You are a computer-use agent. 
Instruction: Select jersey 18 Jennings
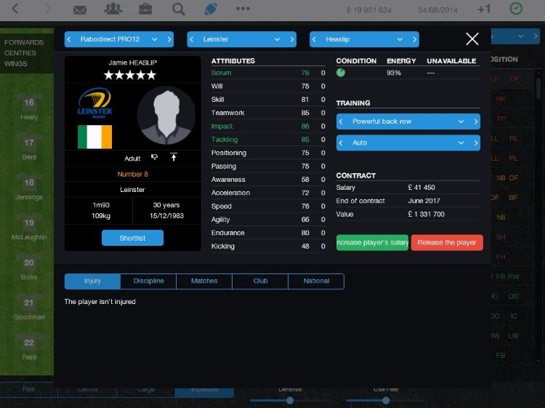tap(29, 187)
